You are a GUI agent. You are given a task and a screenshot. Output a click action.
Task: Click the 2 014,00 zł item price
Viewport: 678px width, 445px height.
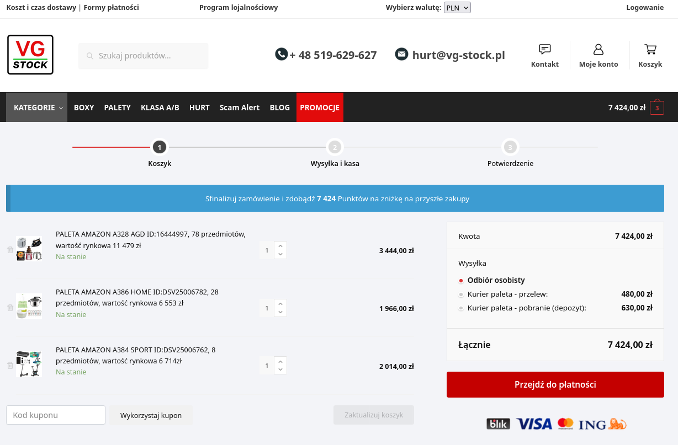(x=396, y=366)
